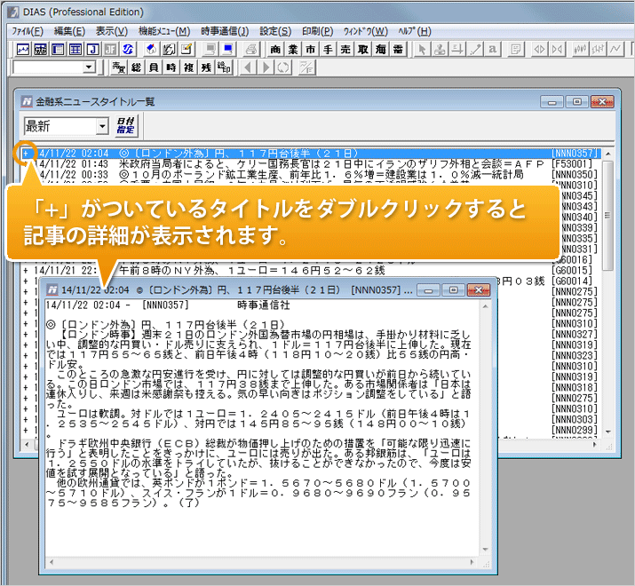
Task: Click the news list vertical scrollbar
Action: point(607,213)
